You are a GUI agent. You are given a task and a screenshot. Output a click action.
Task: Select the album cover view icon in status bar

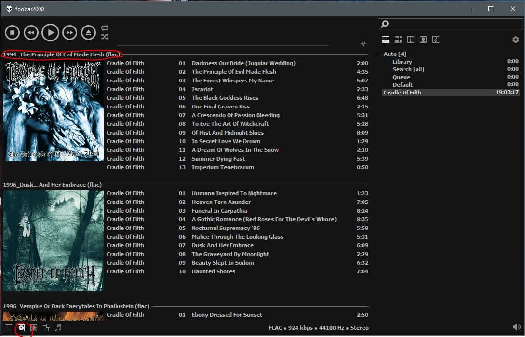tap(21, 328)
